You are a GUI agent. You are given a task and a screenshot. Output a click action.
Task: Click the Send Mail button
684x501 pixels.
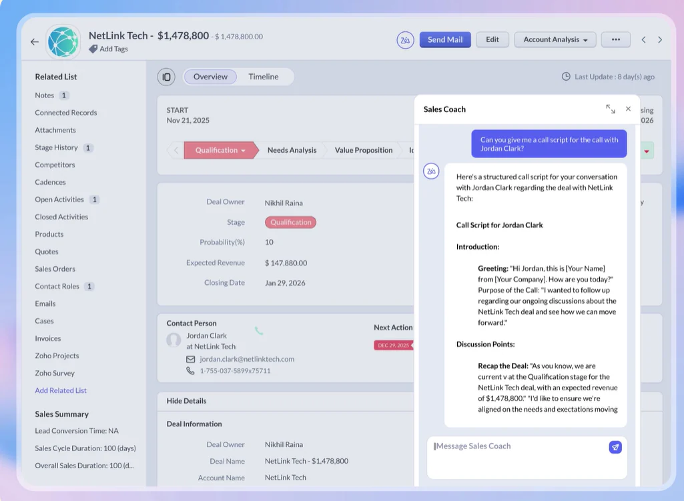point(445,39)
